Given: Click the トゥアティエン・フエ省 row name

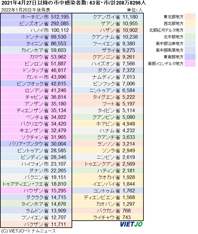Looking at the screenshot, I should point(26,184).
